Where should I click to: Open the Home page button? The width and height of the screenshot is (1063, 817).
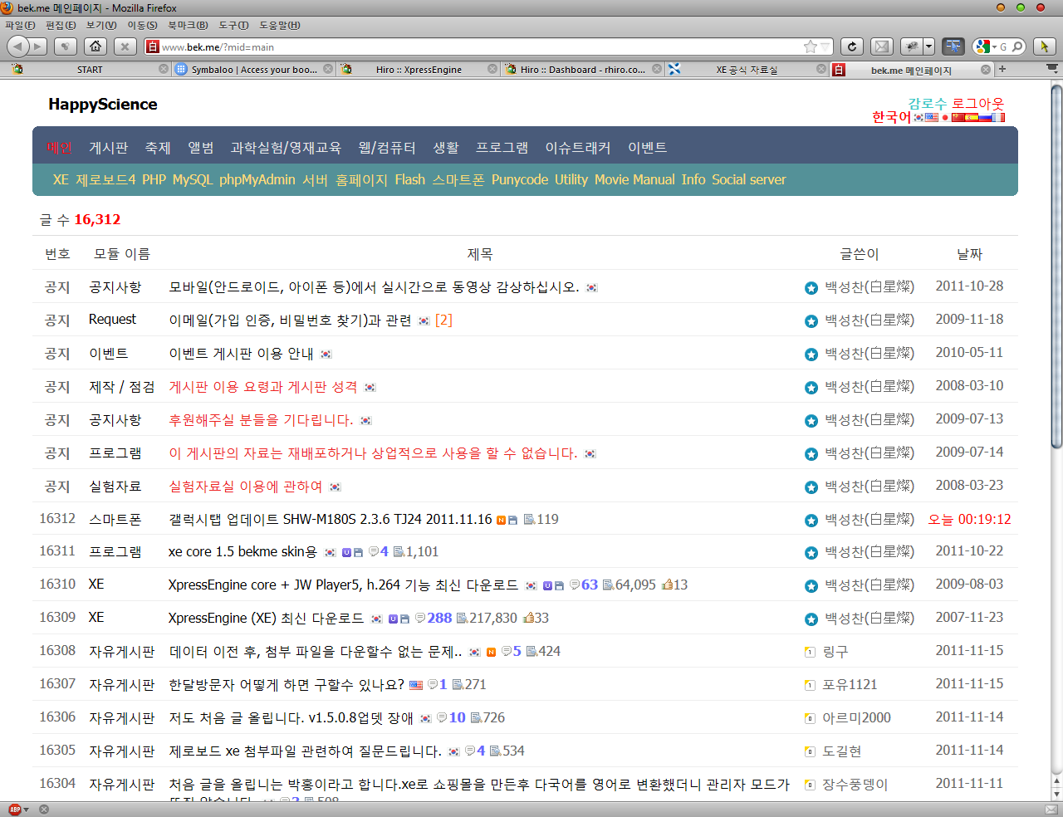95,46
